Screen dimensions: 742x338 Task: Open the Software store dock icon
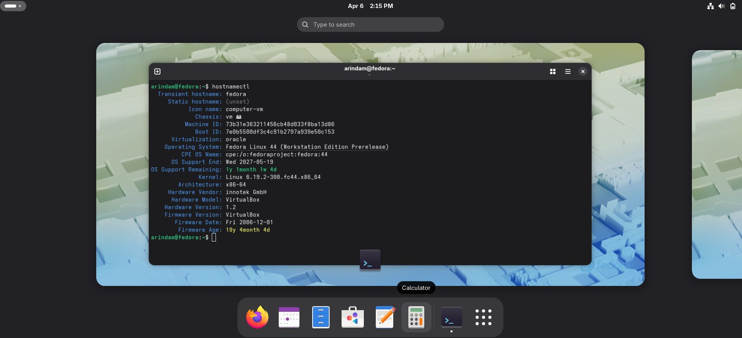pos(352,318)
